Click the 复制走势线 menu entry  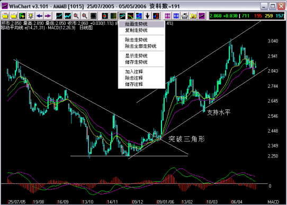pyautogui.click(x=136, y=30)
